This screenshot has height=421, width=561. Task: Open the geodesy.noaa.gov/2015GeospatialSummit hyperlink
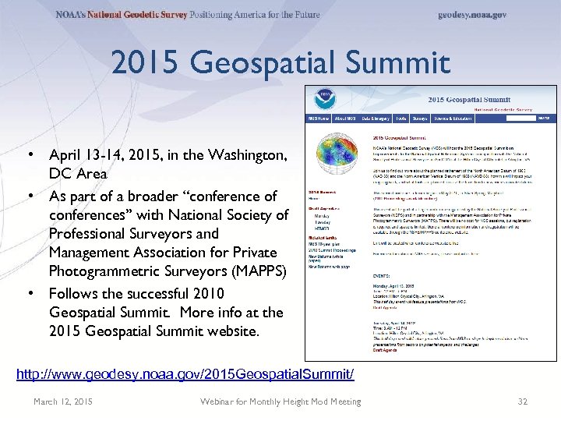(x=185, y=374)
